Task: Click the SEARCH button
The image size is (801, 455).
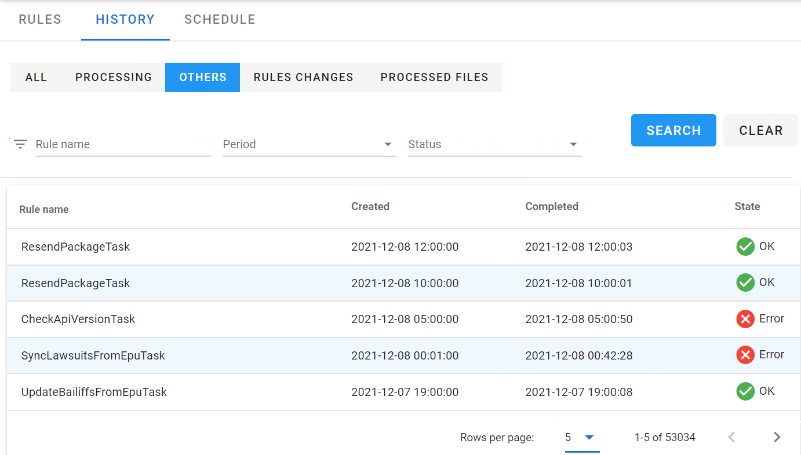Action: coord(673,130)
